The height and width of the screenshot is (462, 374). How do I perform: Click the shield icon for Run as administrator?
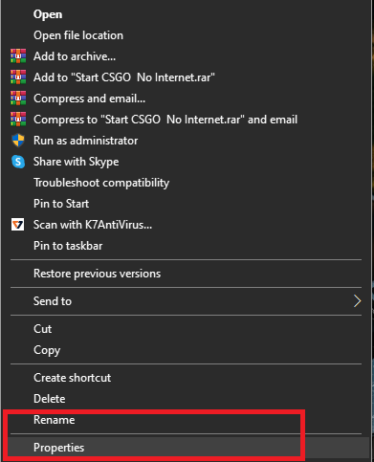(18, 141)
